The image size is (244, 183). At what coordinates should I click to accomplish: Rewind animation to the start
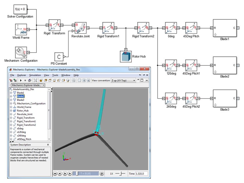(x=55, y=174)
